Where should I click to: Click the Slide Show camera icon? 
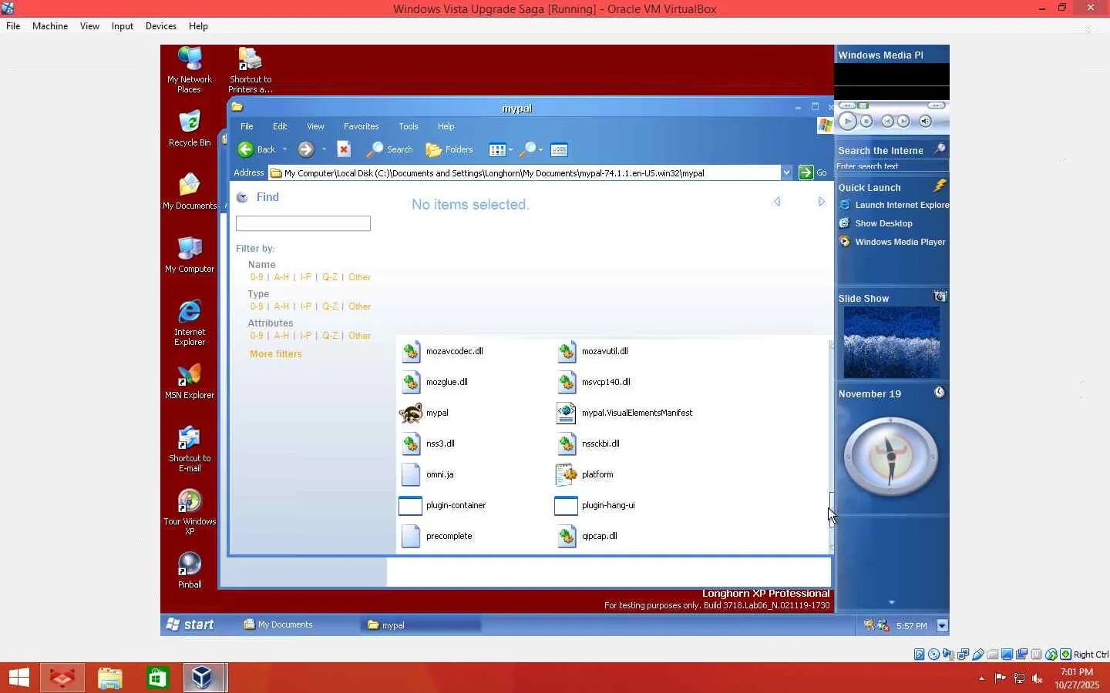pyautogui.click(x=940, y=296)
